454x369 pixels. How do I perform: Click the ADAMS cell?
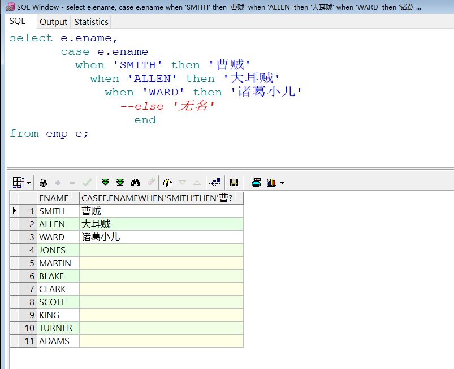pos(58,341)
